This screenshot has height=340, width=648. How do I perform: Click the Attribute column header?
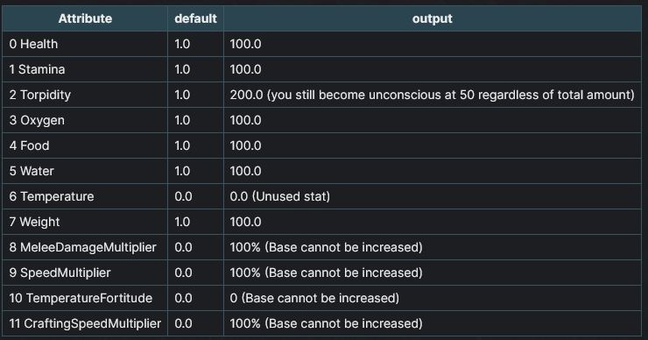[85, 18]
